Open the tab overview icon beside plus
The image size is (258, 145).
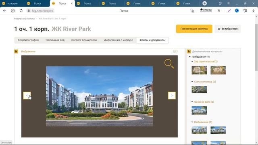(x=220, y=3)
